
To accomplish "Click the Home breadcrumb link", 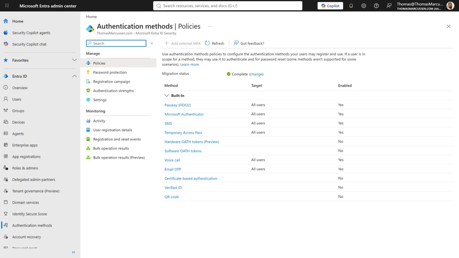I will tap(91, 17).
